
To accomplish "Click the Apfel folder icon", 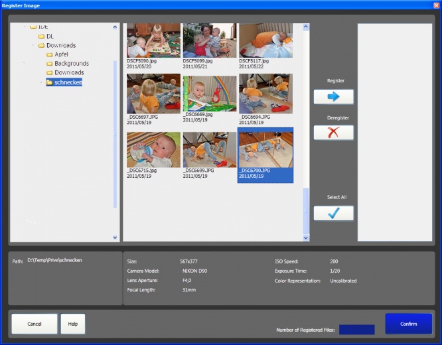I will [50, 54].
